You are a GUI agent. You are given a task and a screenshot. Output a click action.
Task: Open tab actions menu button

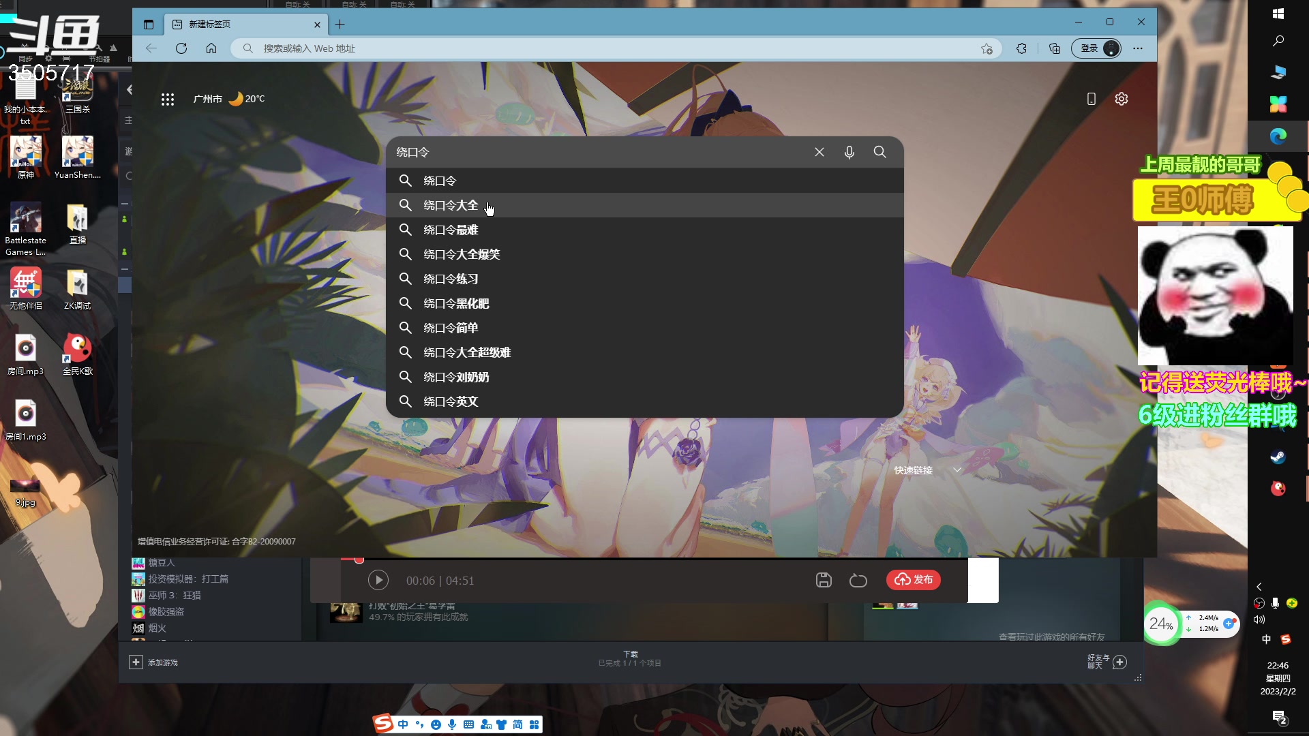(x=149, y=25)
